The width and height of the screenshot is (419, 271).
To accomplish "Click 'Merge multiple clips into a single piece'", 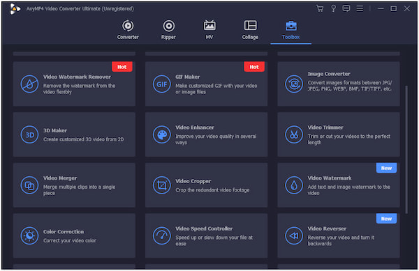I will pyautogui.click(x=80, y=190).
